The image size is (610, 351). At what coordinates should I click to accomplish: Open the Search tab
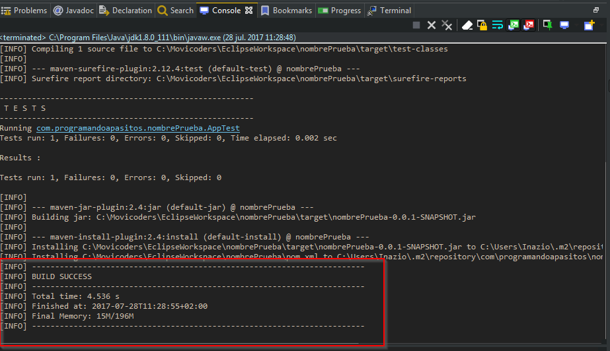[x=175, y=11]
